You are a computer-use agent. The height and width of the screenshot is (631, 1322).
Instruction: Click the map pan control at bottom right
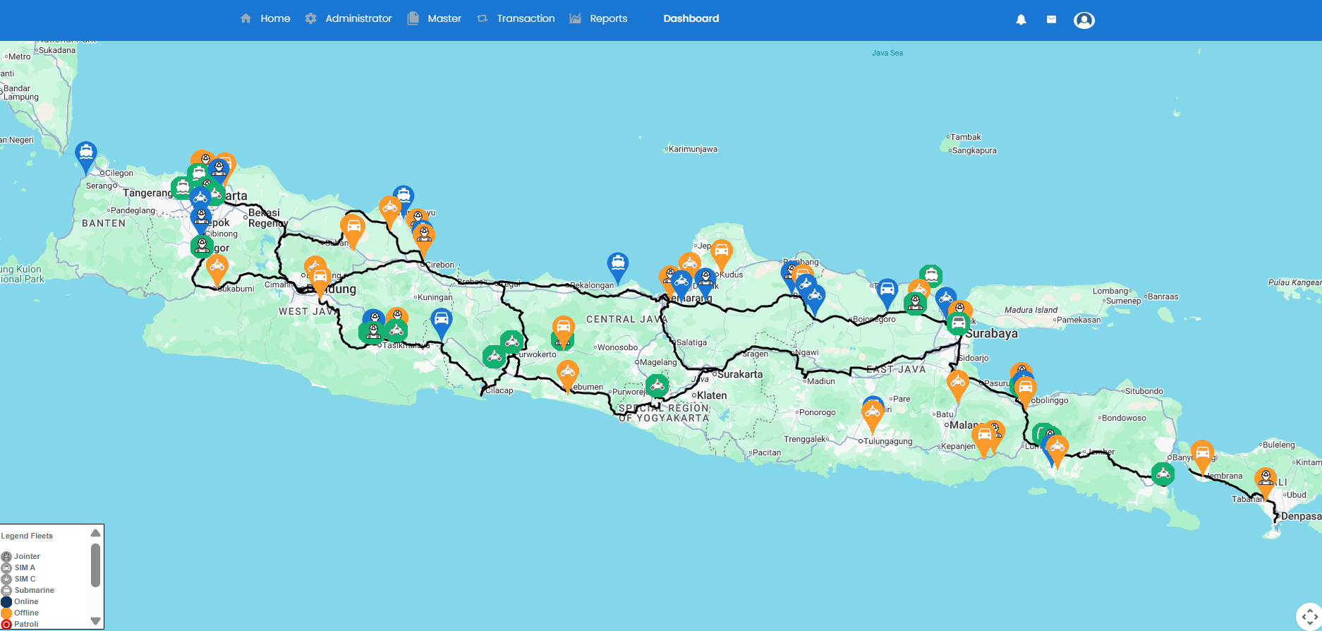pos(1309,616)
